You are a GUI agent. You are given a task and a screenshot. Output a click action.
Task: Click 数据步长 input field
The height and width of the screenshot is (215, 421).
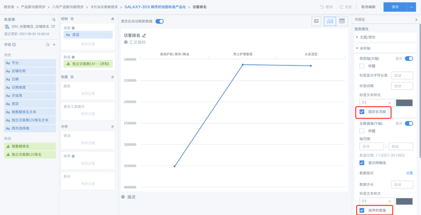click(x=402, y=185)
